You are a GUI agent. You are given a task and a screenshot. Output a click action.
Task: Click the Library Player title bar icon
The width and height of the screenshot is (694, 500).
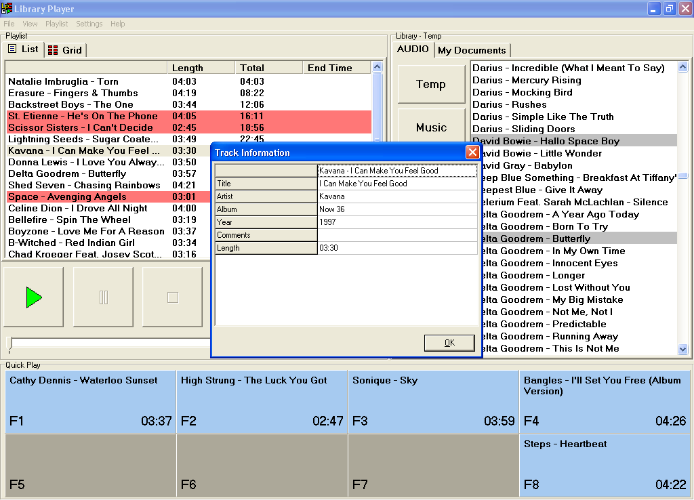(x=6, y=8)
